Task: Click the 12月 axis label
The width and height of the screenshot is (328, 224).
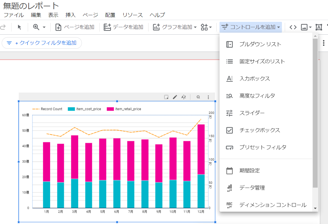Action: pyautogui.click(x=201, y=212)
